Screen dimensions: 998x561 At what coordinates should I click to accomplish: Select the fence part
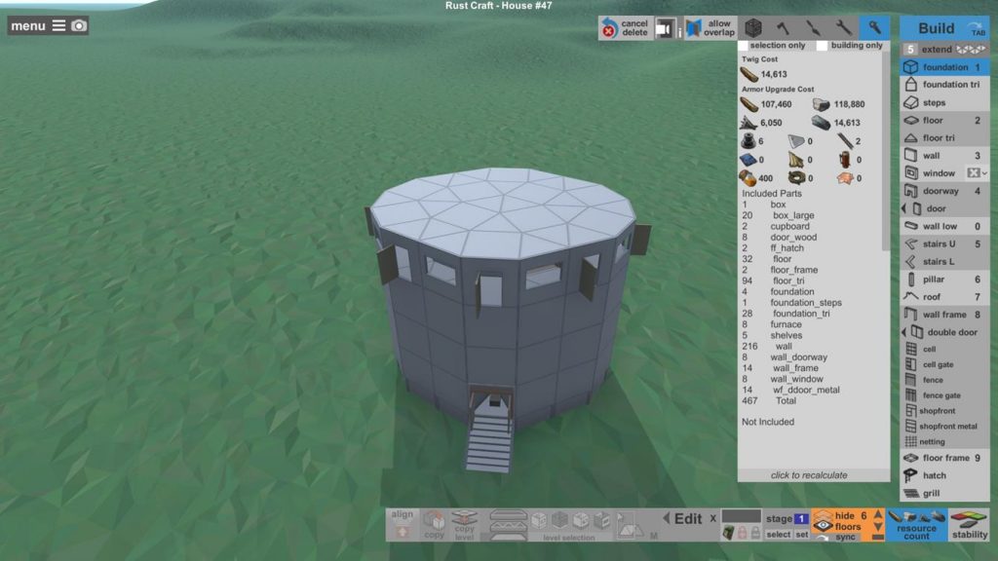[x=944, y=380]
